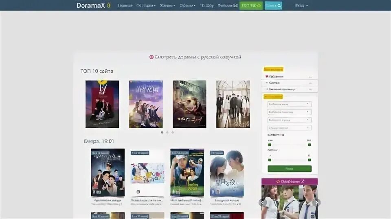
Task: Open the third ТОП 10 poster with couple lying down
Action: click(189, 104)
